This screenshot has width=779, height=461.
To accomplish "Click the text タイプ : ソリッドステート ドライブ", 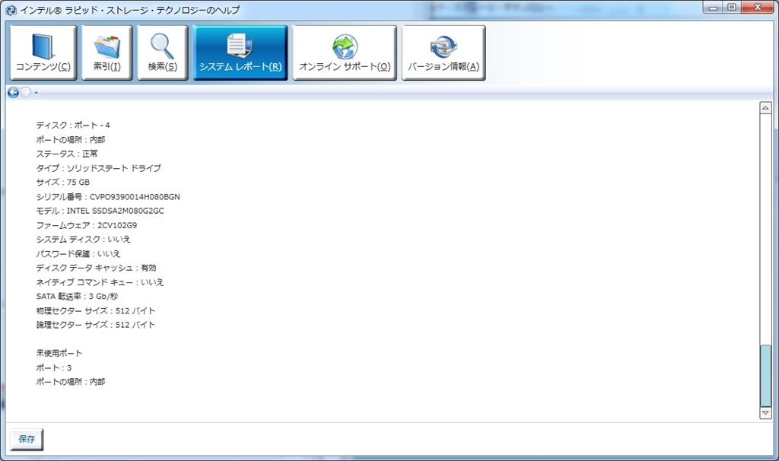I will point(98,168).
